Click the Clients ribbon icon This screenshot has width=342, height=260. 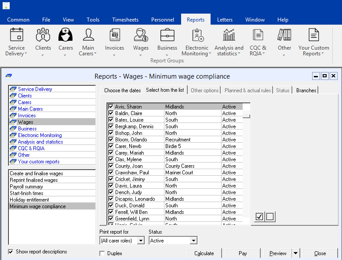click(43, 35)
